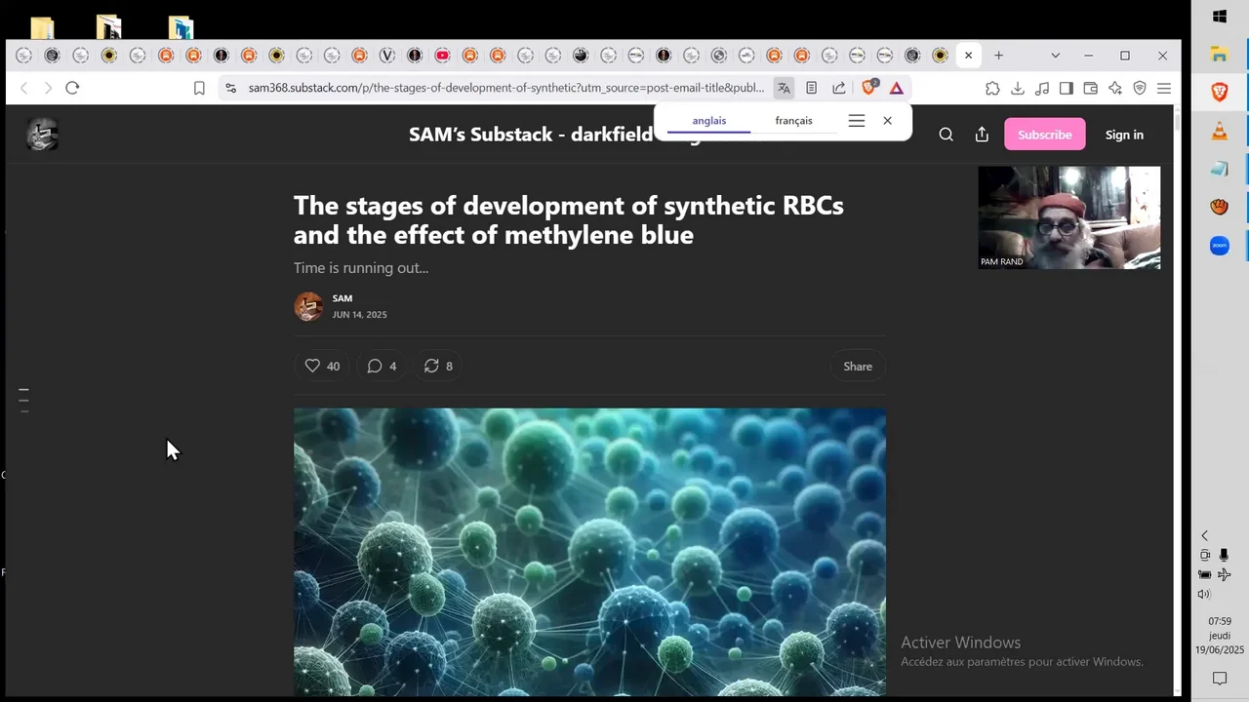Open the volume speaker tray icon
The height and width of the screenshot is (702, 1249).
coord(1204,594)
